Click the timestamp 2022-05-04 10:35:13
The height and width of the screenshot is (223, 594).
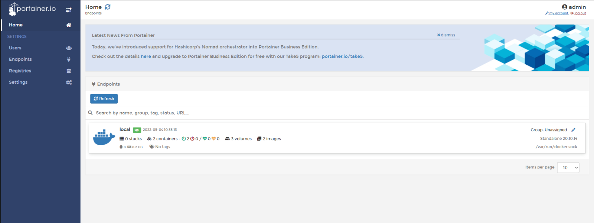(x=160, y=130)
